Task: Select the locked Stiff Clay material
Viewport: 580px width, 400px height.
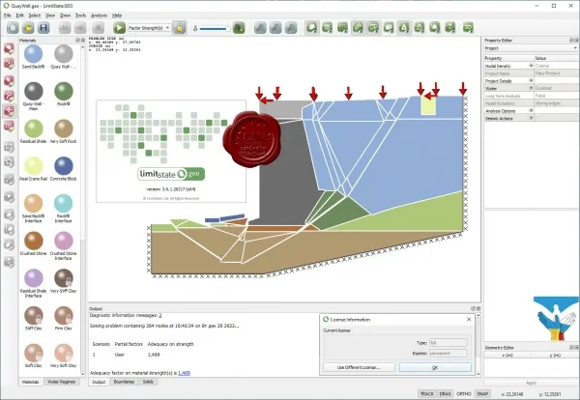Action: (x=33, y=315)
